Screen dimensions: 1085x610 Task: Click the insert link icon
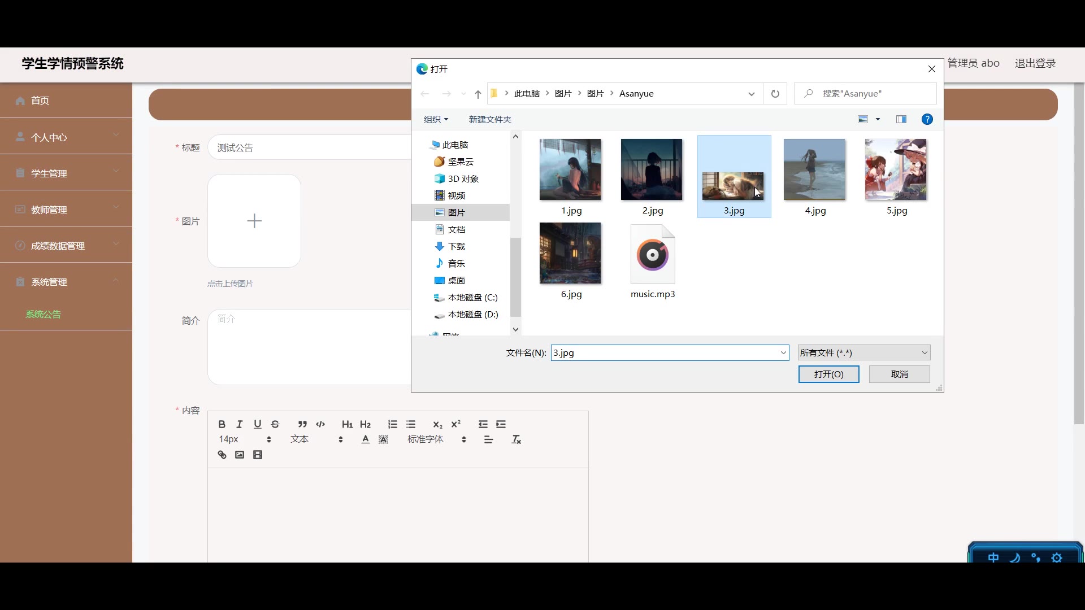(x=222, y=455)
